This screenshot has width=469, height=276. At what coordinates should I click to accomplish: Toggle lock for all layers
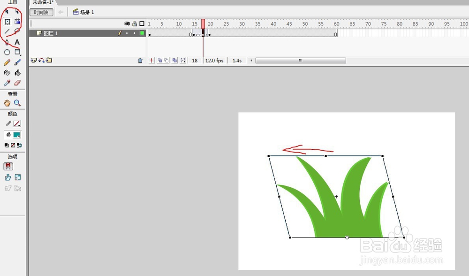point(135,23)
